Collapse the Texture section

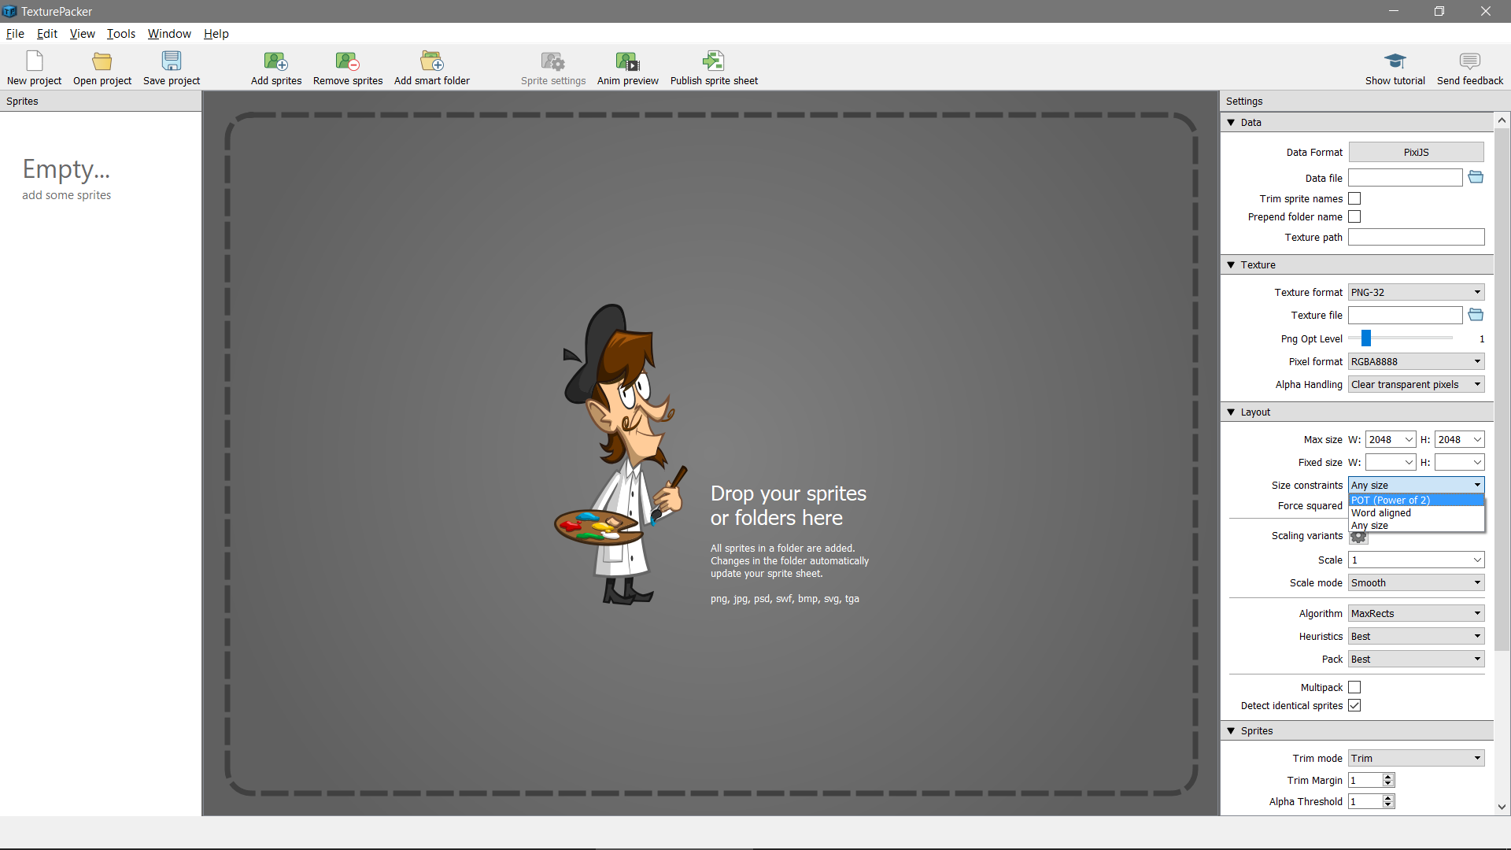tap(1231, 264)
